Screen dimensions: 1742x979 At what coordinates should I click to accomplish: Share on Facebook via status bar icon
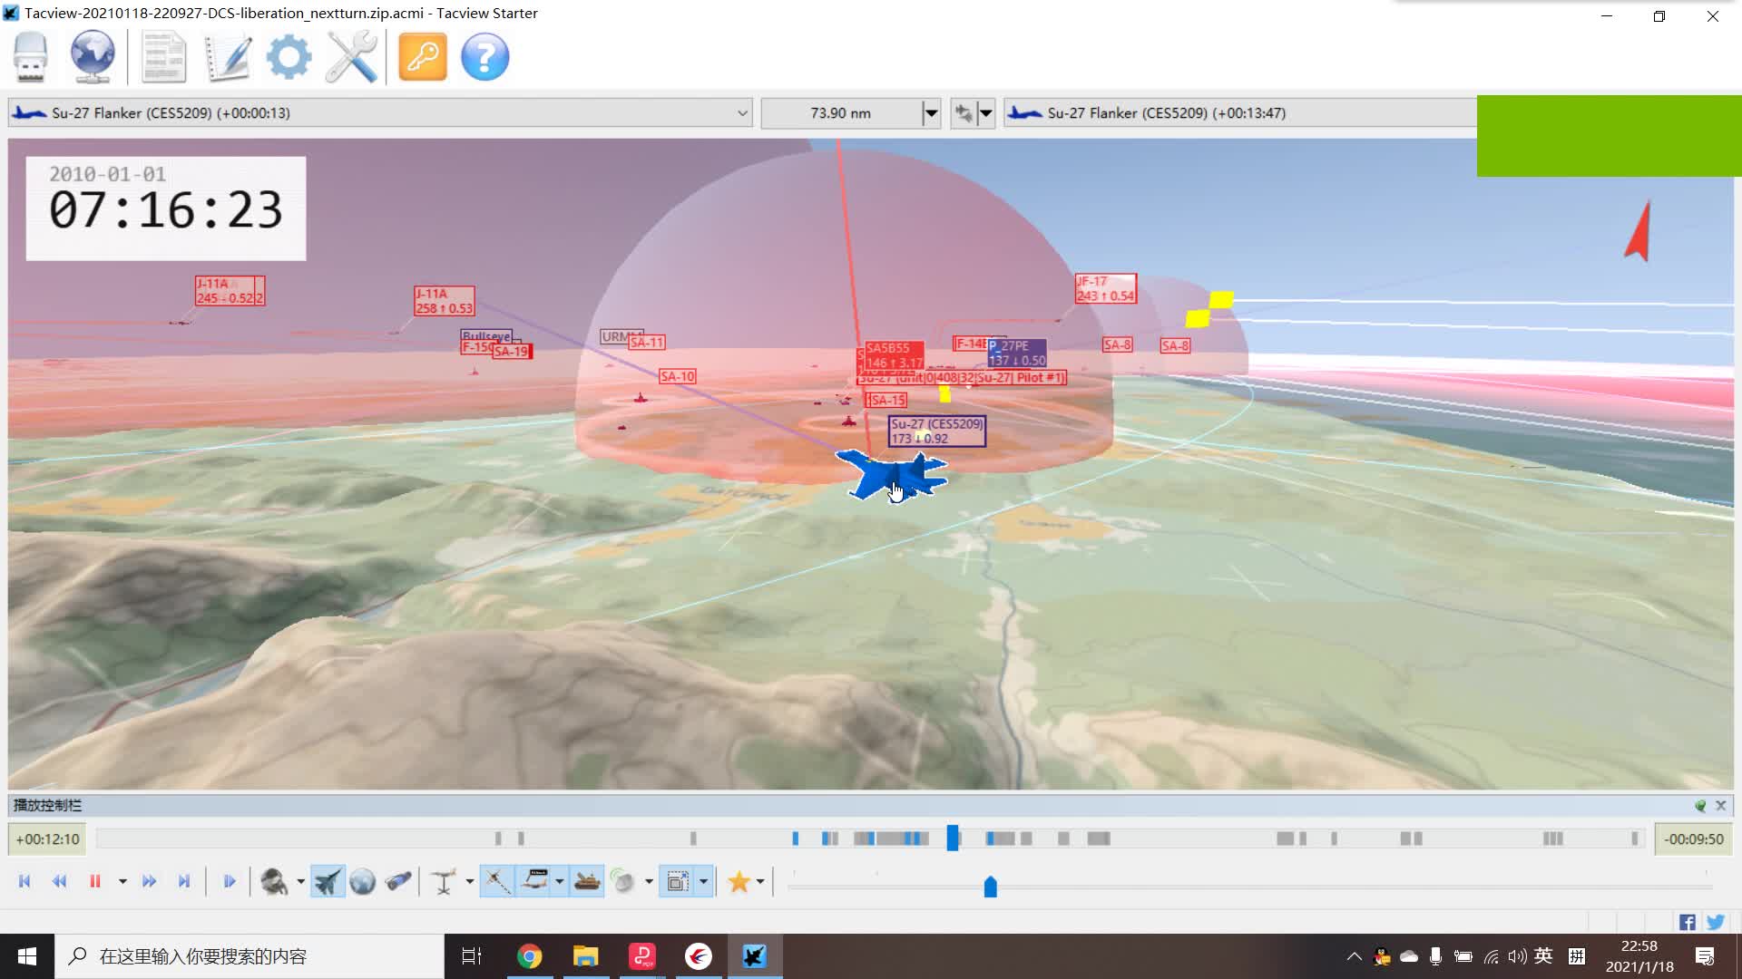[1687, 922]
